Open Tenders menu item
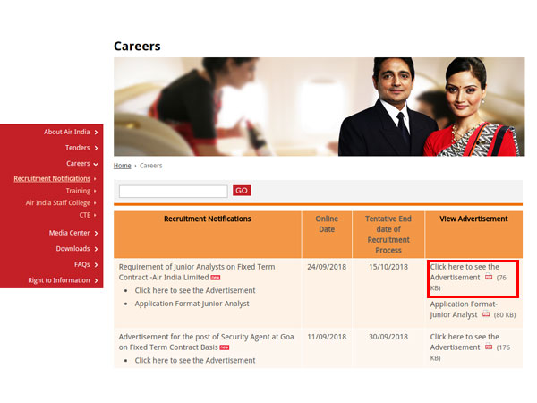 tap(77, 148)
